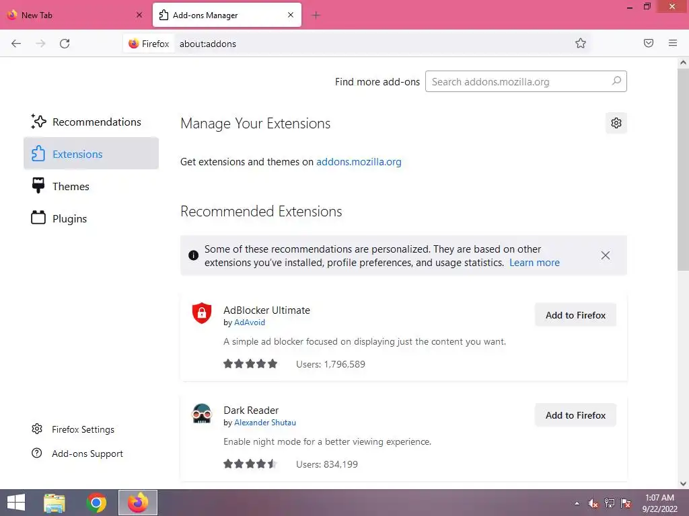Click the info icon in the notice

click(x=193, y=255)
